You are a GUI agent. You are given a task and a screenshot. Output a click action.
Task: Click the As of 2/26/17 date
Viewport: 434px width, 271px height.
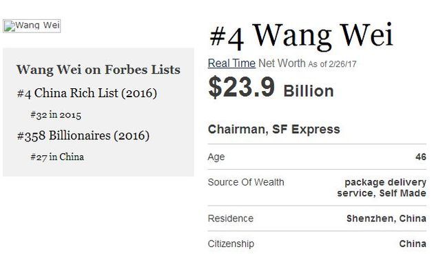[x=332, y=64]
